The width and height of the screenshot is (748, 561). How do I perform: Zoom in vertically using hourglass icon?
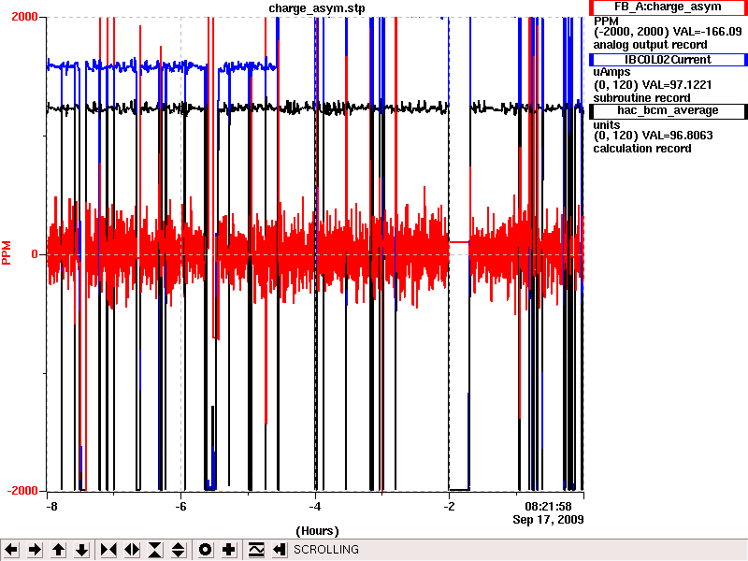pos(155,550)
